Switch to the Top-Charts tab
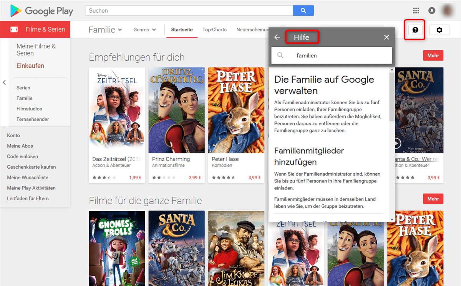 tap(214, 30)
